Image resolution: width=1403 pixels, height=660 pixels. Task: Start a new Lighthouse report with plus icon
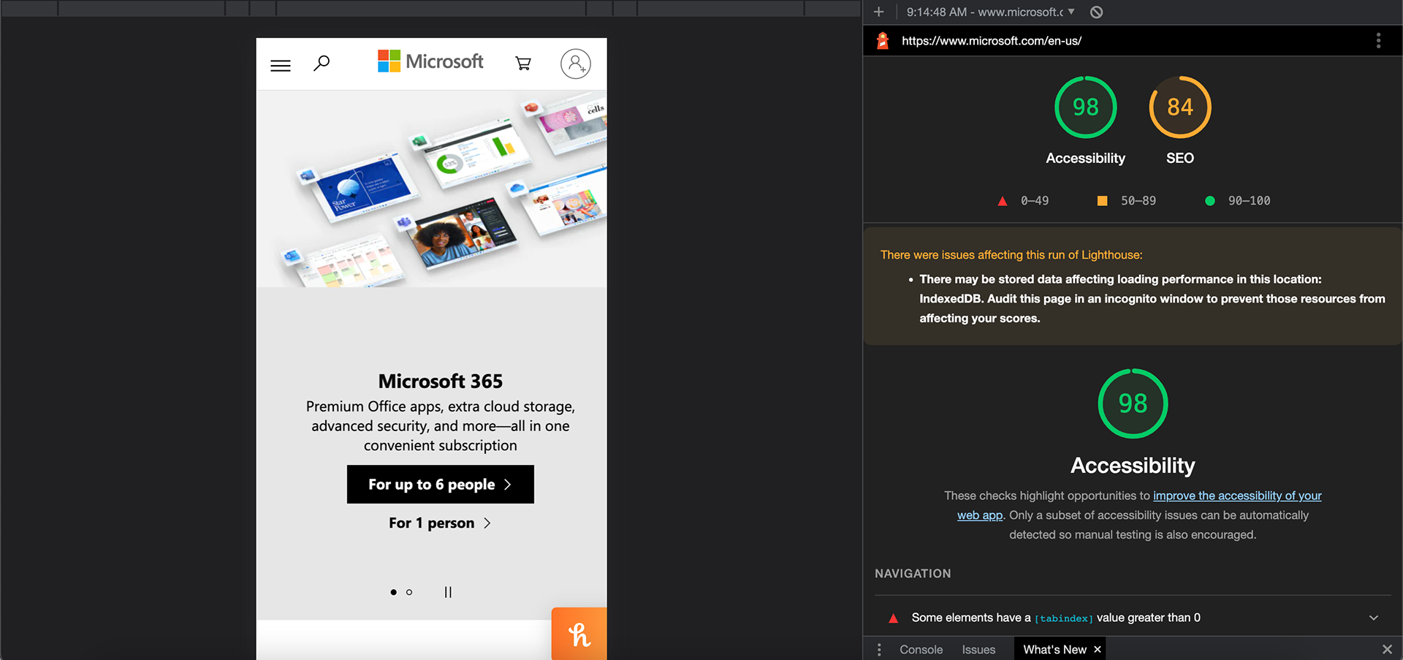point(879,12)
